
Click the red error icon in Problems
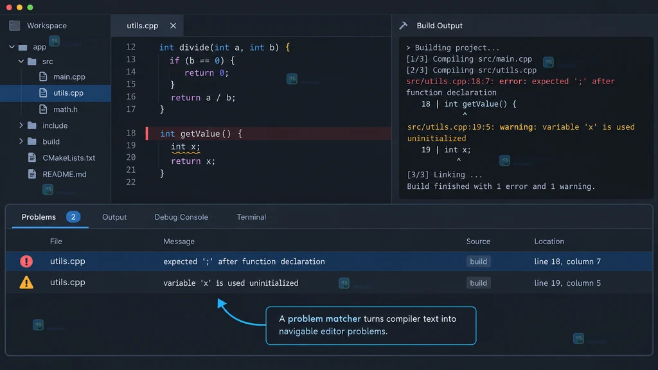pyautogui.click(x=26, y=261)
